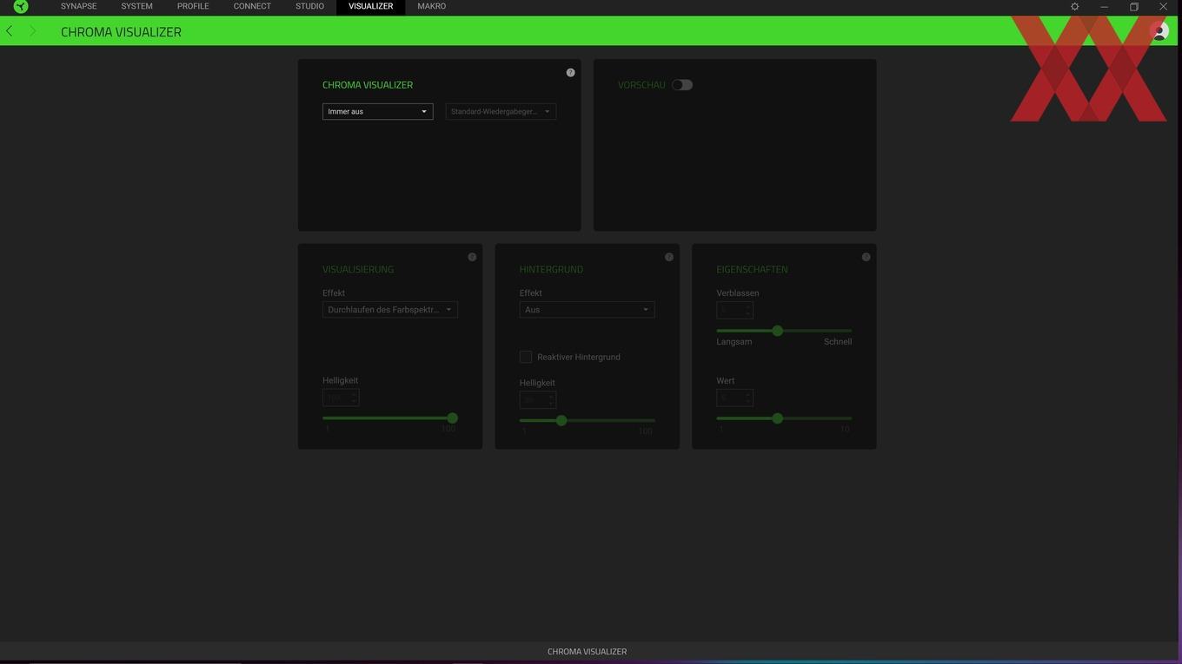Image resolution: width=1182 pixels, height=664 pixels.
Task: Open help for Chroma Visualizer panel
Action: [x=570, y=73]
